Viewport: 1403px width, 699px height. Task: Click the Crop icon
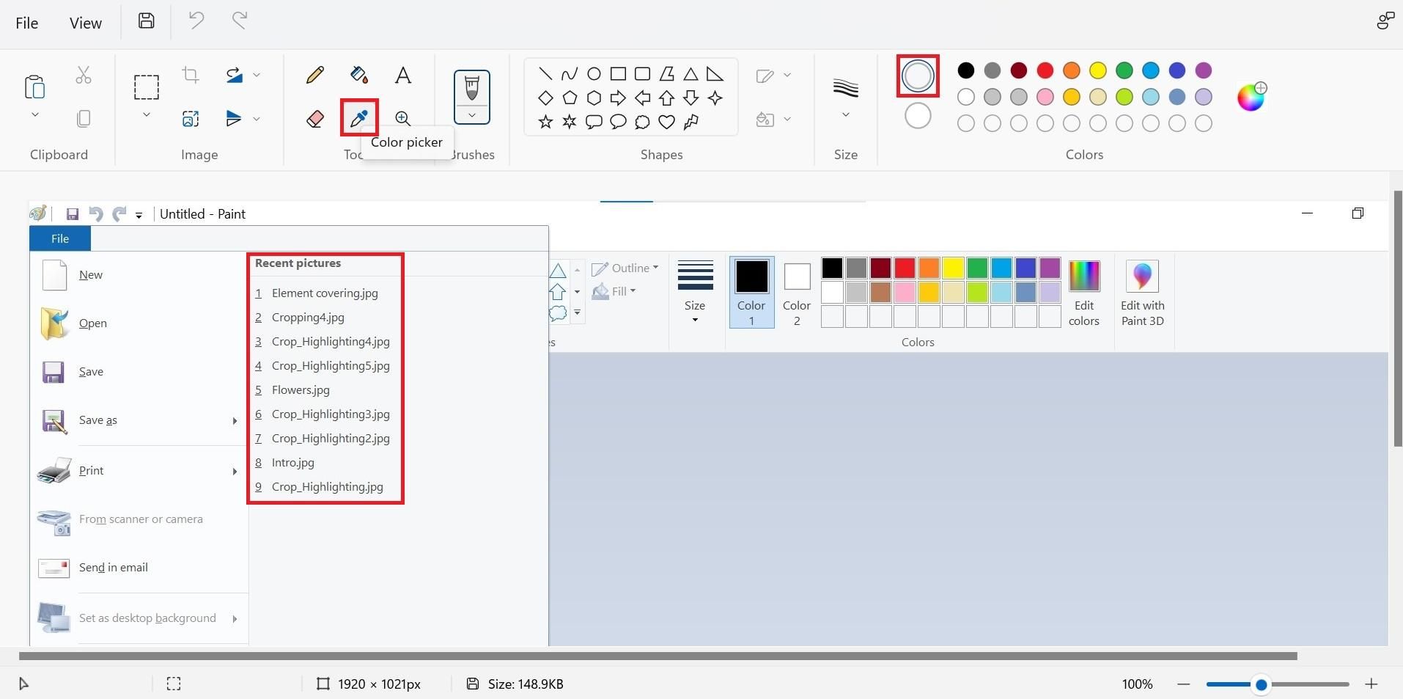(x=191, y=75)
